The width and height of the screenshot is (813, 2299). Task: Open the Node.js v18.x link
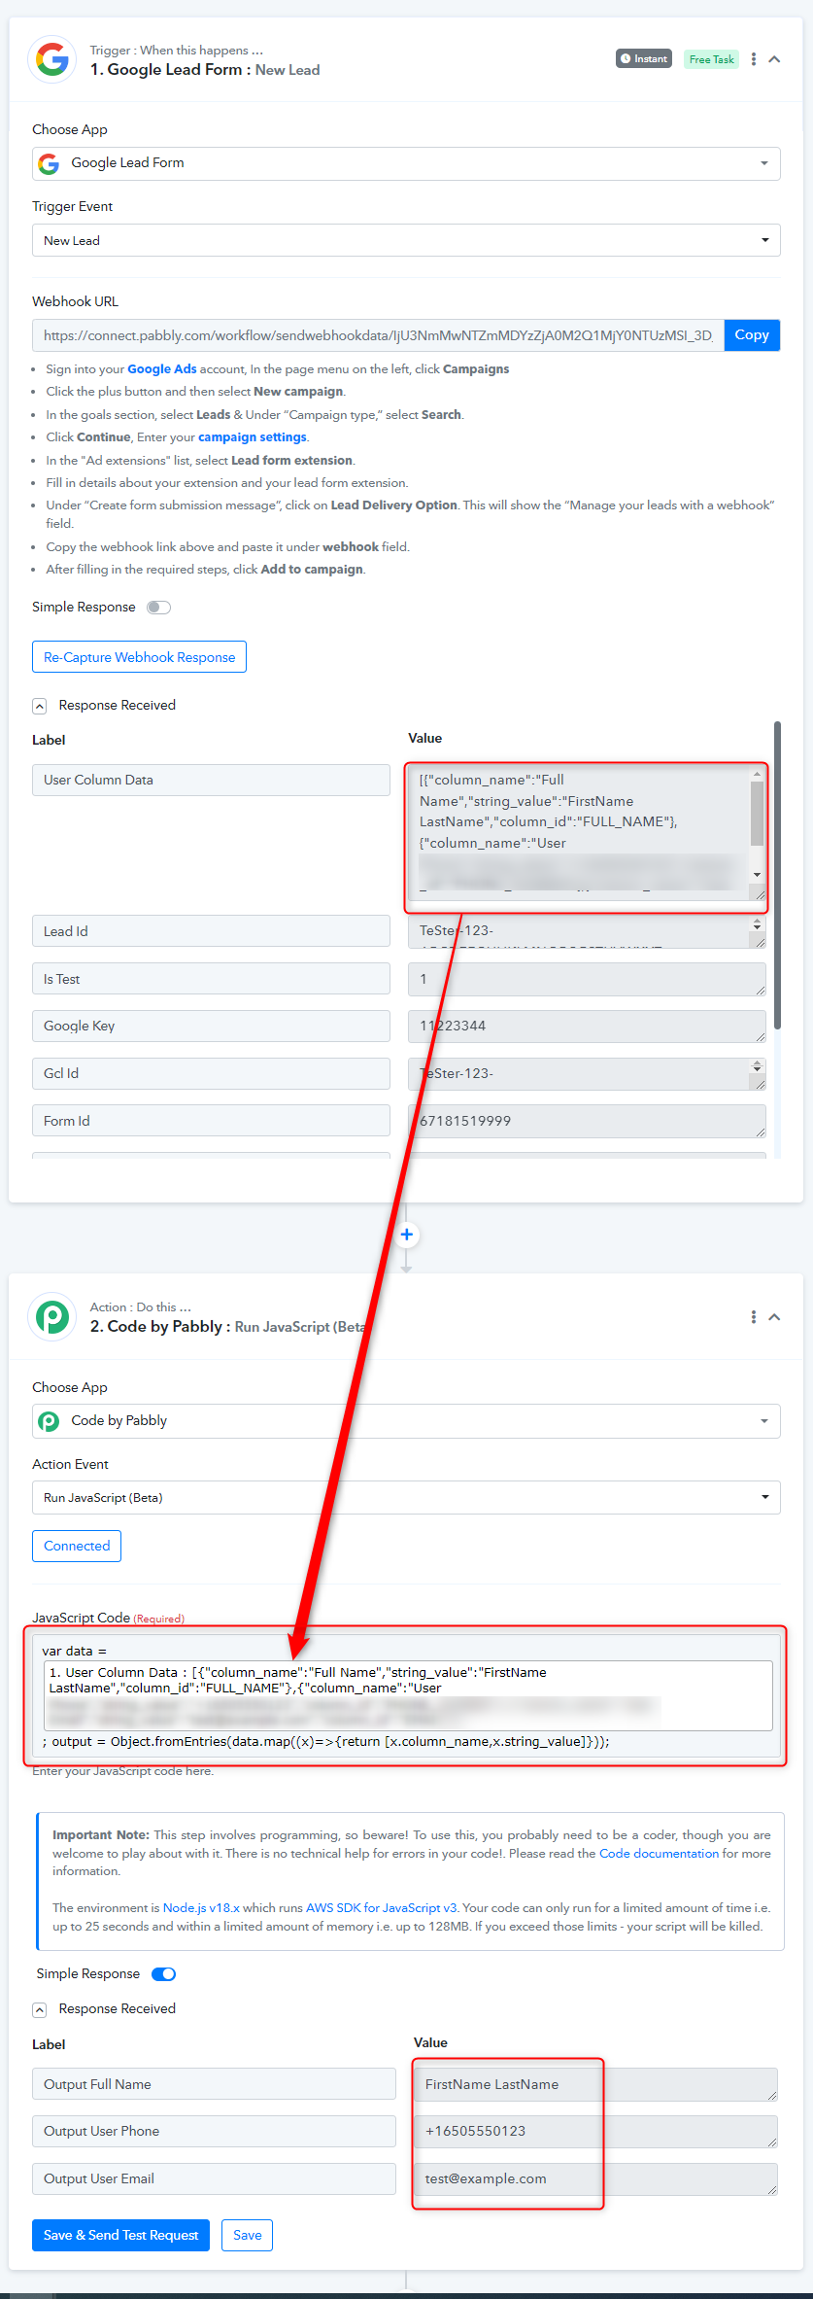pyautogui.click(x=201, y=1908)
